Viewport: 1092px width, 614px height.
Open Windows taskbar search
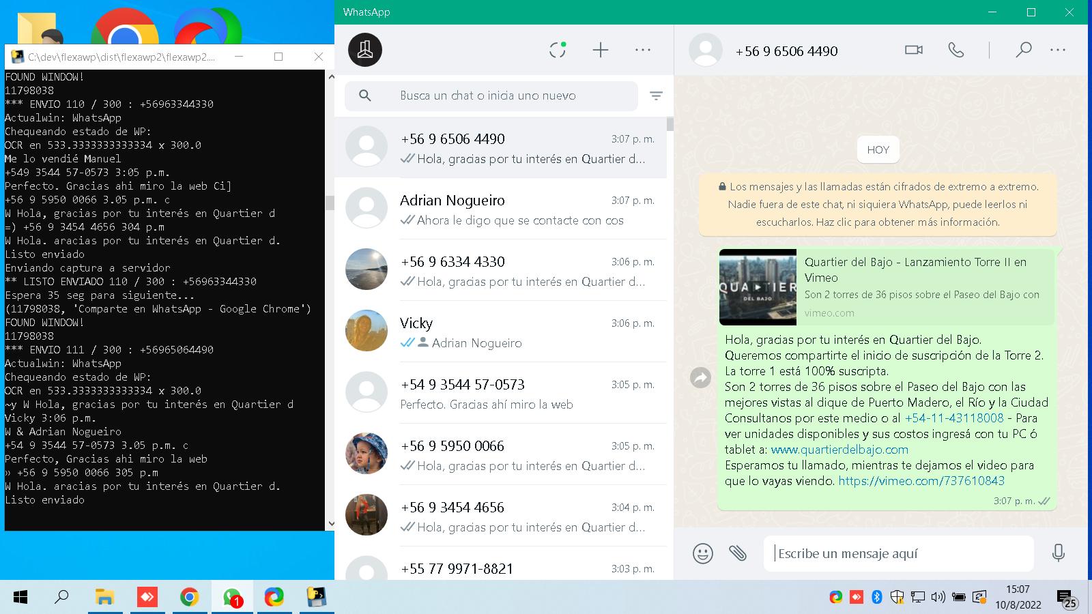[x=61, y=598]
